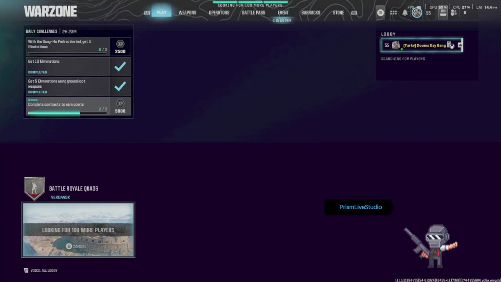Go to the BATTLE PASS tab
This screenshot has height=282, width=501.
(254, 13)
